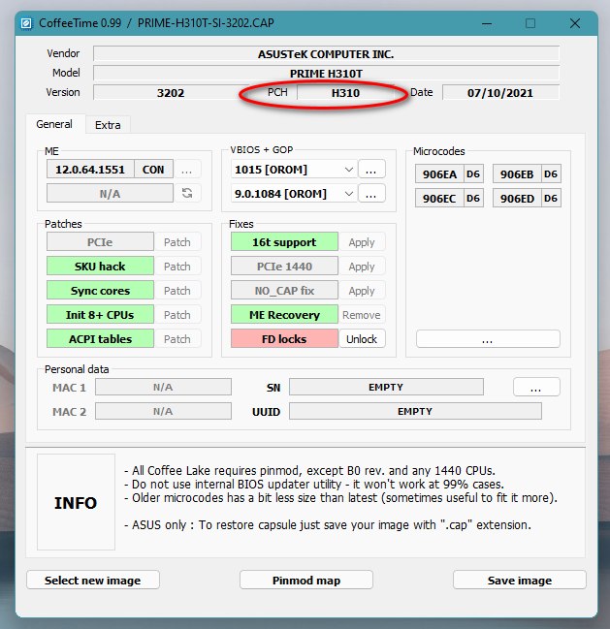Select the General tab
Screen dimensions: 610x629
point(54,124)
